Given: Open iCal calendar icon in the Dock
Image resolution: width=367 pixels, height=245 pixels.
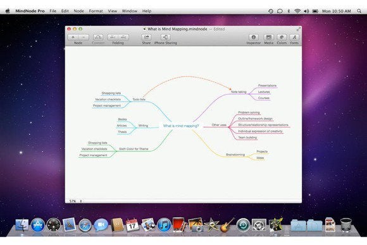Looking at the screenshot, I should 132,225.
